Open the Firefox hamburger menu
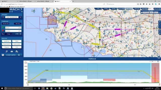161x90 pixels. tap(159, 4)
